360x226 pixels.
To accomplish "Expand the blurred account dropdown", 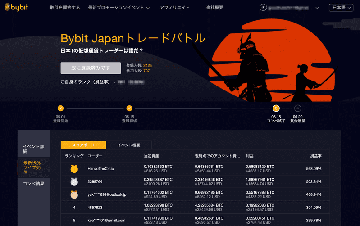I will tap(293, 8).
